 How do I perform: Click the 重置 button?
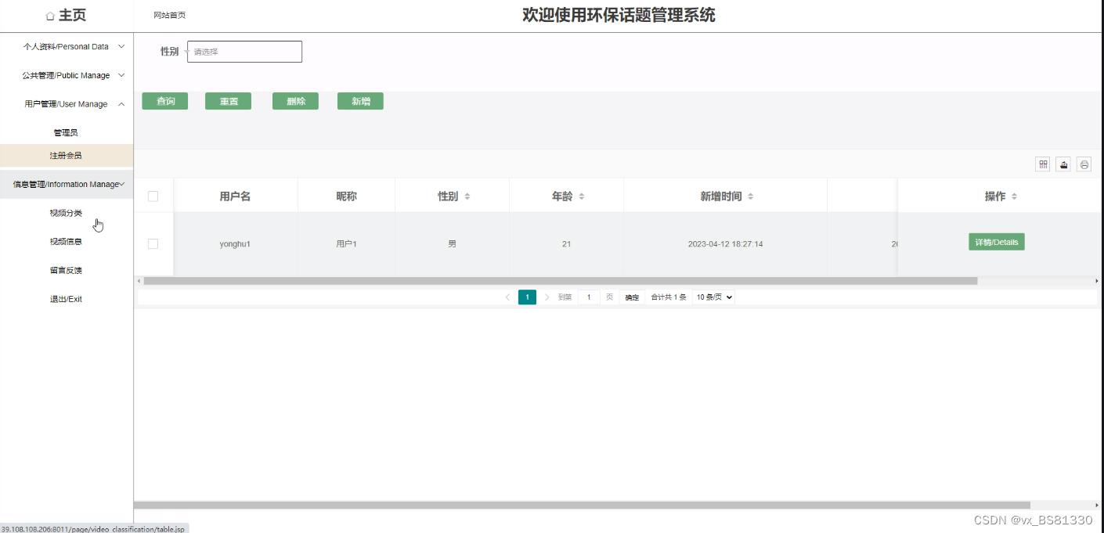pyautogui.click(x=229, y=101)
